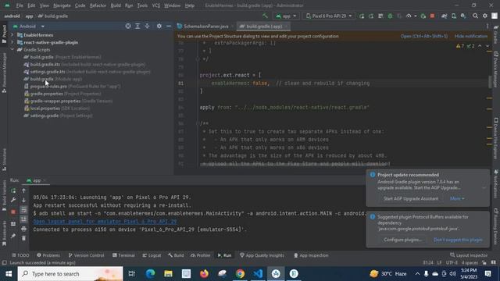Screen dimensions: 500x281
Task: Click red Stop icon in Run panel
Action: pyautogui.click(x=13, y=212)
